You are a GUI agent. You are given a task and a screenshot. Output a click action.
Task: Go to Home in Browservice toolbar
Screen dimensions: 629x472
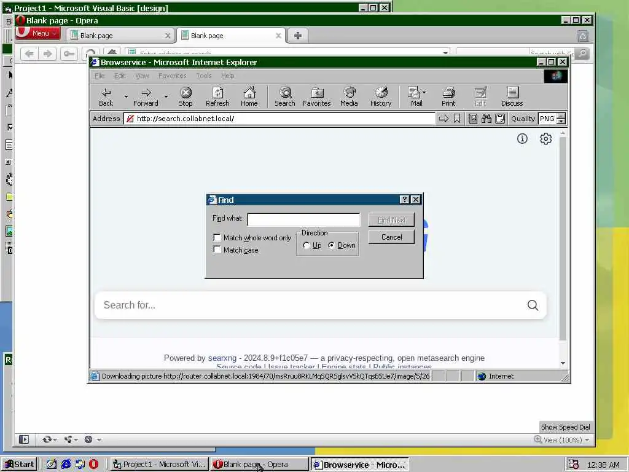point(249,97)
